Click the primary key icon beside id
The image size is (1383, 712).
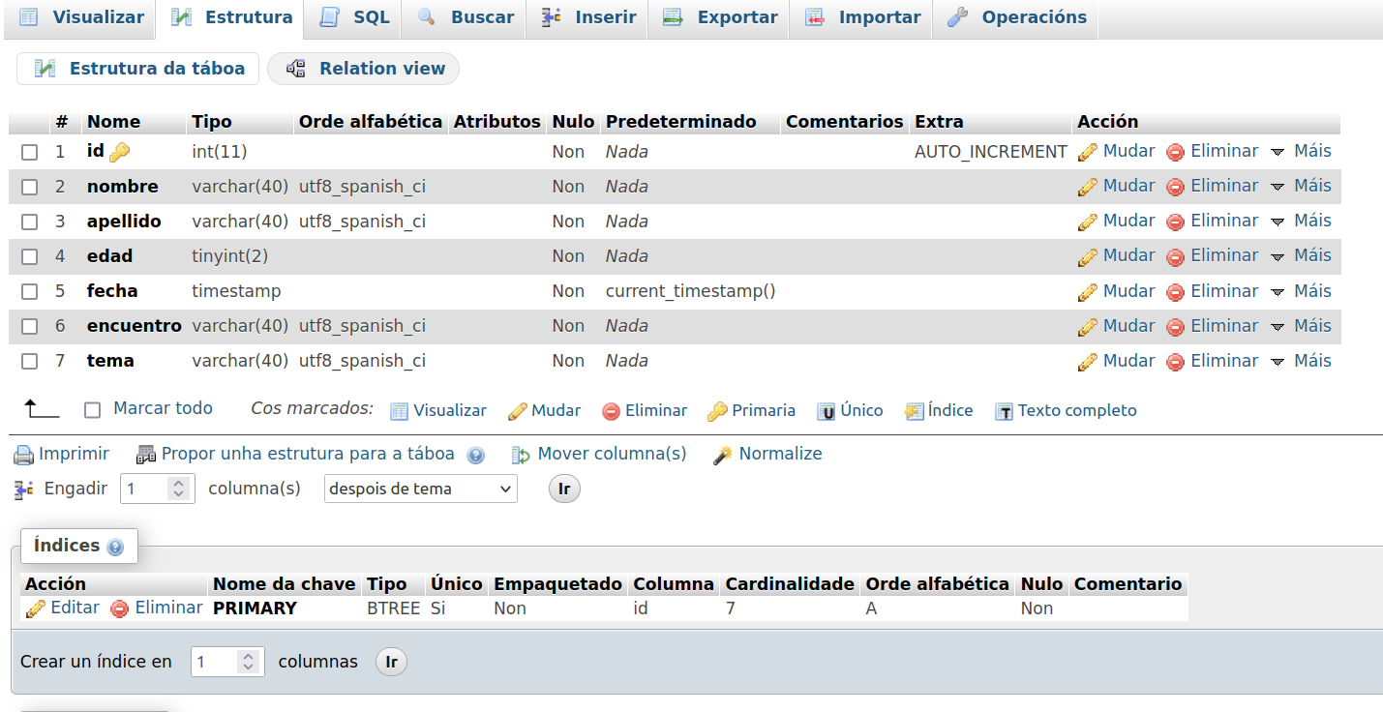click(119, 152)
